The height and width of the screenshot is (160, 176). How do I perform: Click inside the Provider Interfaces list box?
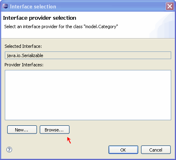point(88,95)
